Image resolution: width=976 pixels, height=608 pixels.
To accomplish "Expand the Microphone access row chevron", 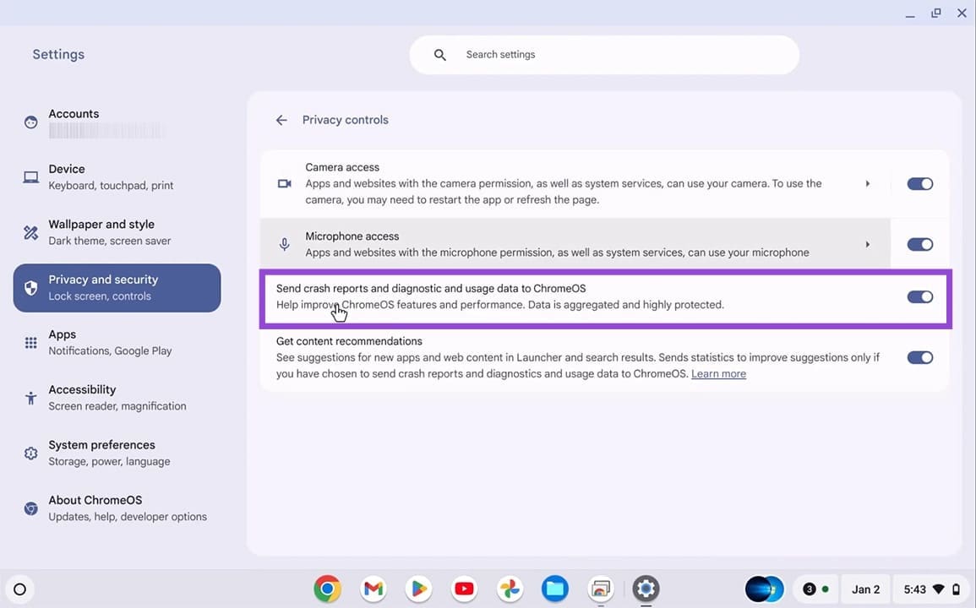I will [868, 244].
